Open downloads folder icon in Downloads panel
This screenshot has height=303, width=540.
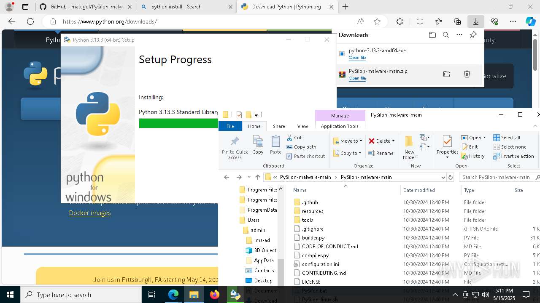pos(432,35)
